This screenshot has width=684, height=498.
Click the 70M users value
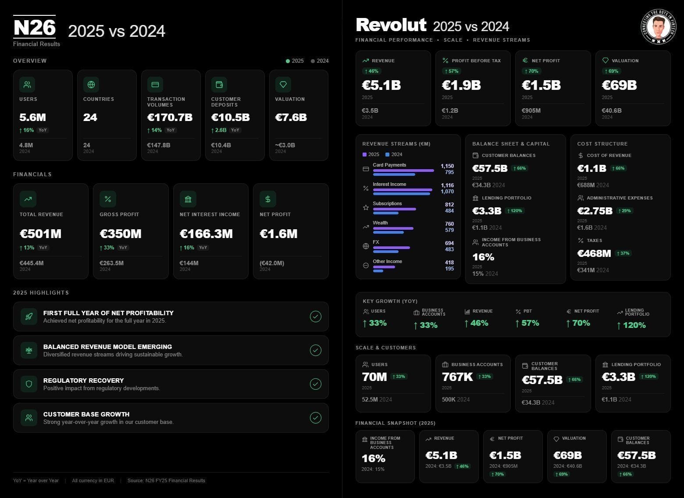pos(374,377)
